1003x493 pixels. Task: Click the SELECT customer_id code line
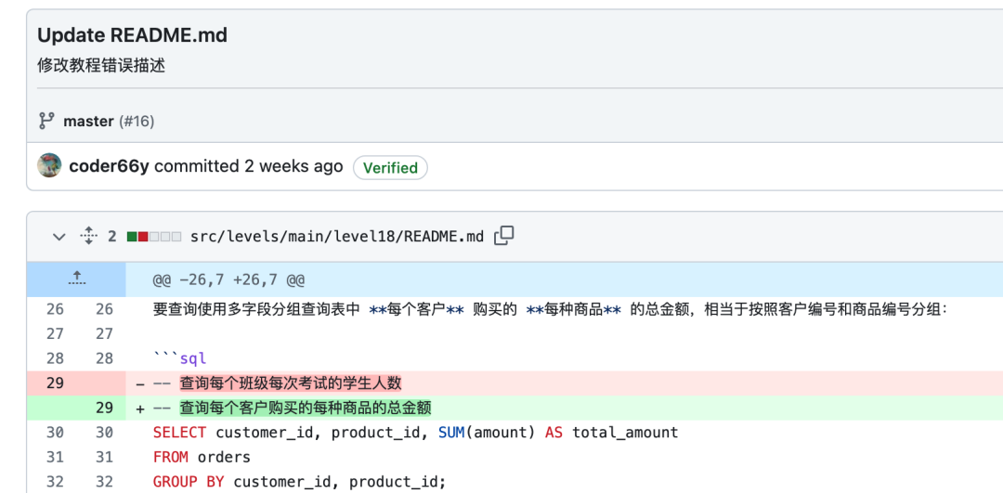[x=415, y=433]
